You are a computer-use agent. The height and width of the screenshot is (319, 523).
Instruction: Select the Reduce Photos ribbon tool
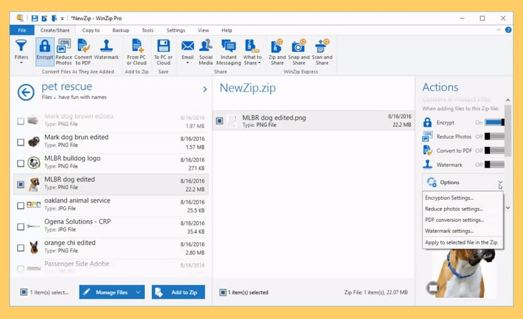(x=64, y=52)
